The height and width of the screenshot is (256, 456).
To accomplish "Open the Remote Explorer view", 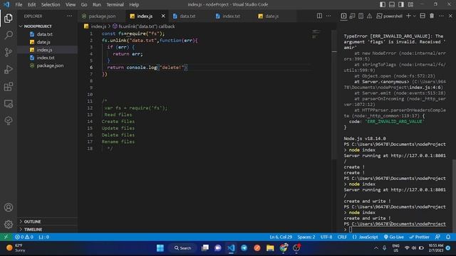I will point(9,104).
